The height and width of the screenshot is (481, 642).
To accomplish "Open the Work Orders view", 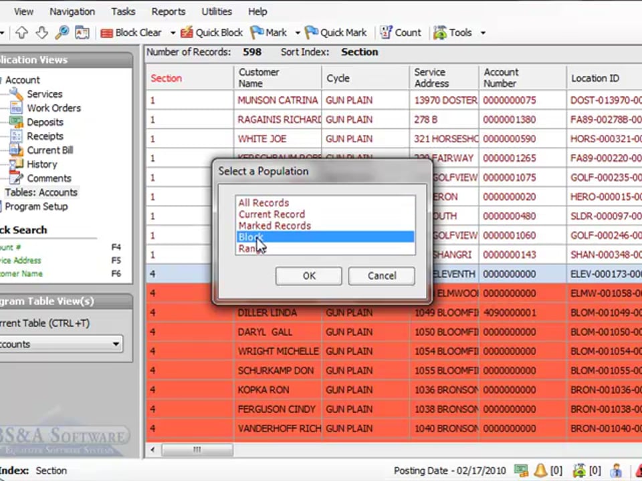I will (53, 108).
